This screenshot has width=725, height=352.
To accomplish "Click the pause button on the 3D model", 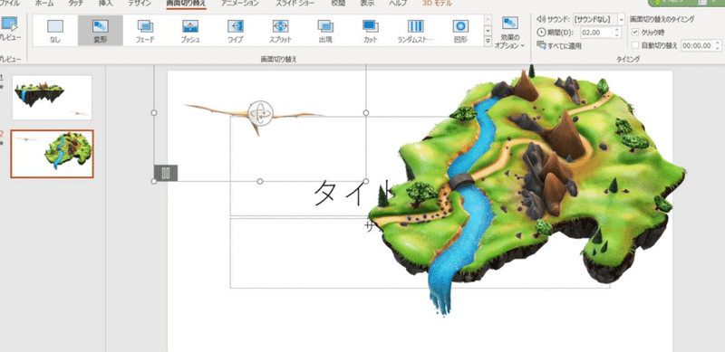I will [x=166, y=173].
